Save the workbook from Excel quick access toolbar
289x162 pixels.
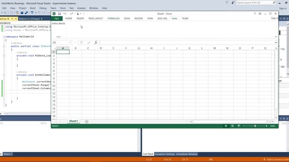click(x=59, y=13)
